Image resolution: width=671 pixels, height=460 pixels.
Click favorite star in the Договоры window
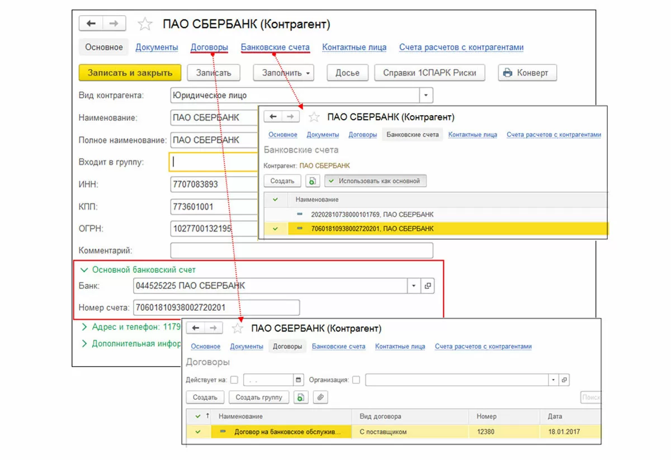pyautogui.click(x=237, y=329)
